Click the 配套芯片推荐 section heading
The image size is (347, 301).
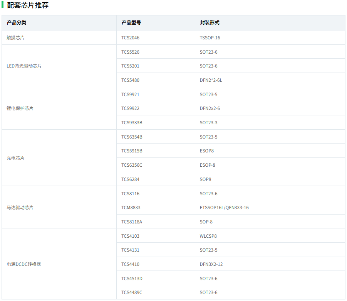tap(28, 5)
